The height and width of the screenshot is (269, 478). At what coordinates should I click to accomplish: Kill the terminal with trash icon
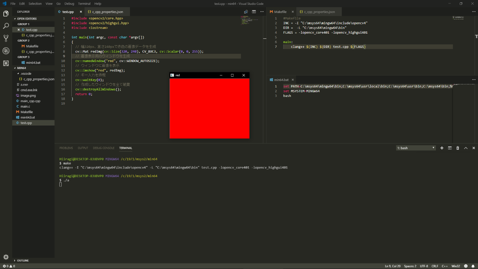click(x=458, y=148)
